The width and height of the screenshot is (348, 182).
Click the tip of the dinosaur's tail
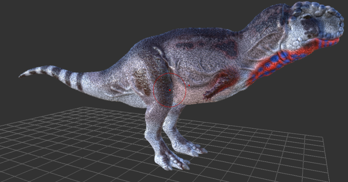click(x=21, y=76)
